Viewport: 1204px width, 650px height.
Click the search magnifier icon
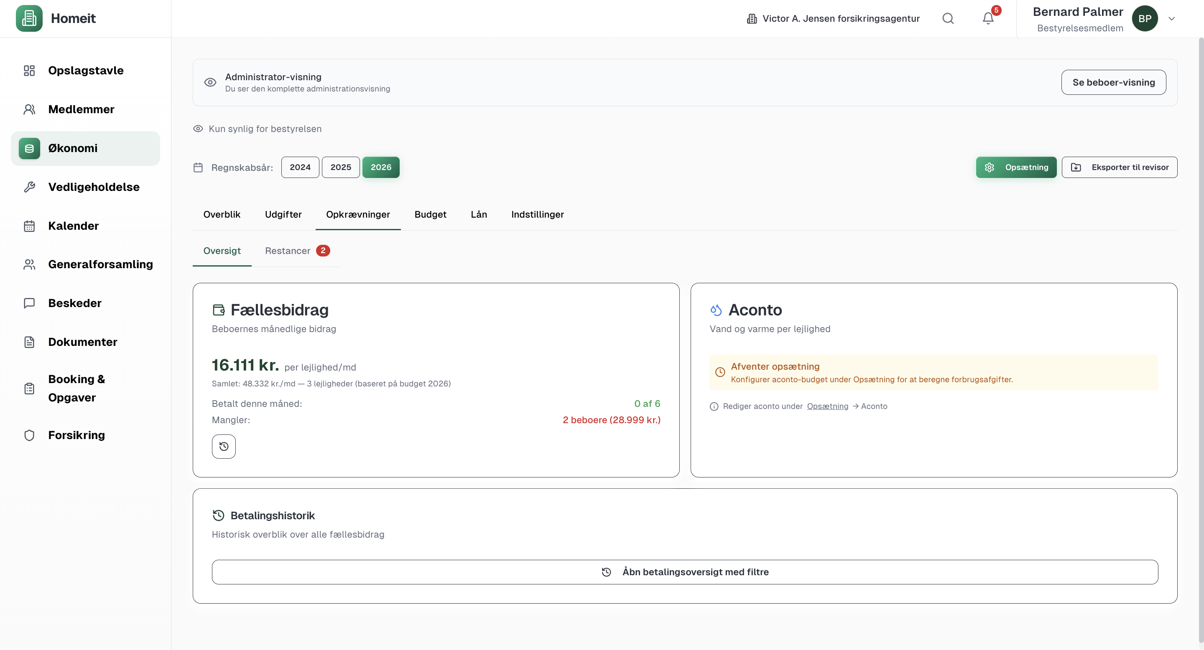(948, 19)
